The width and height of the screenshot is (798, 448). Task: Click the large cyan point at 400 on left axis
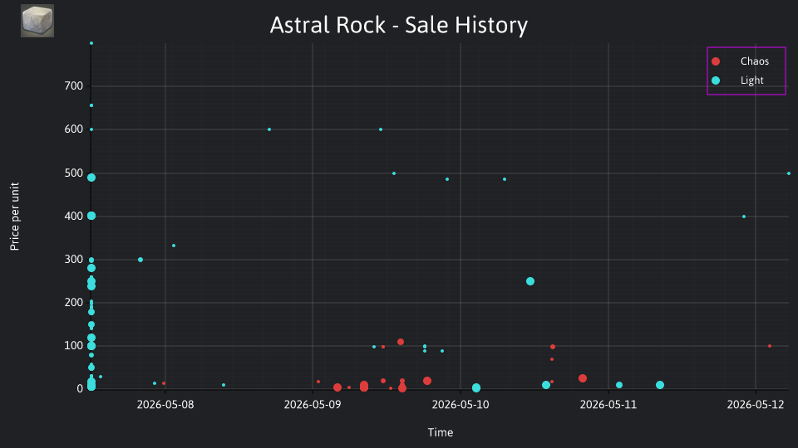[91, 216]
